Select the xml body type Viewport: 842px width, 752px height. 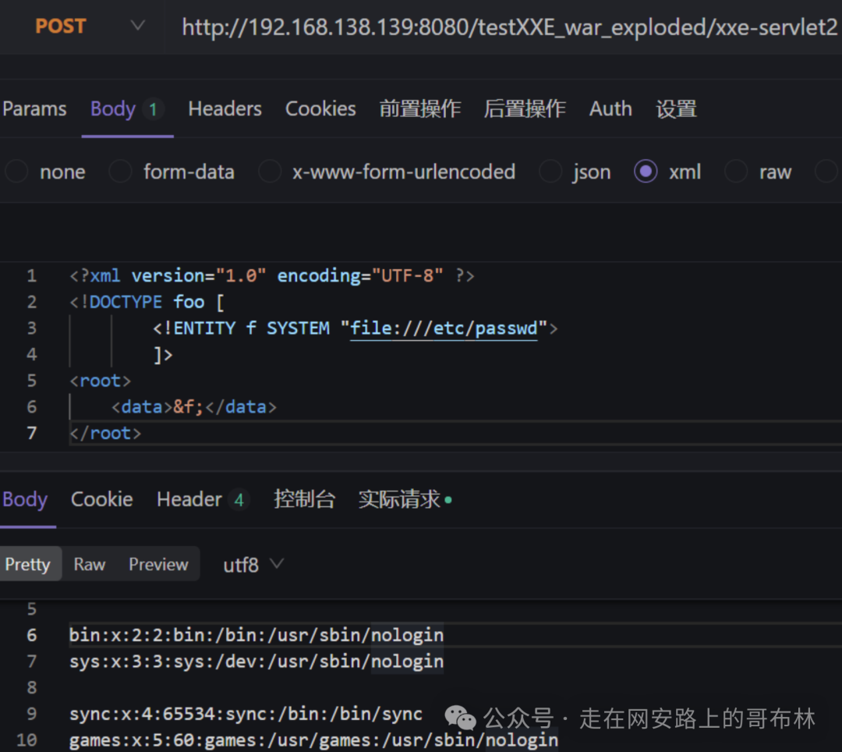pos(667,172)
